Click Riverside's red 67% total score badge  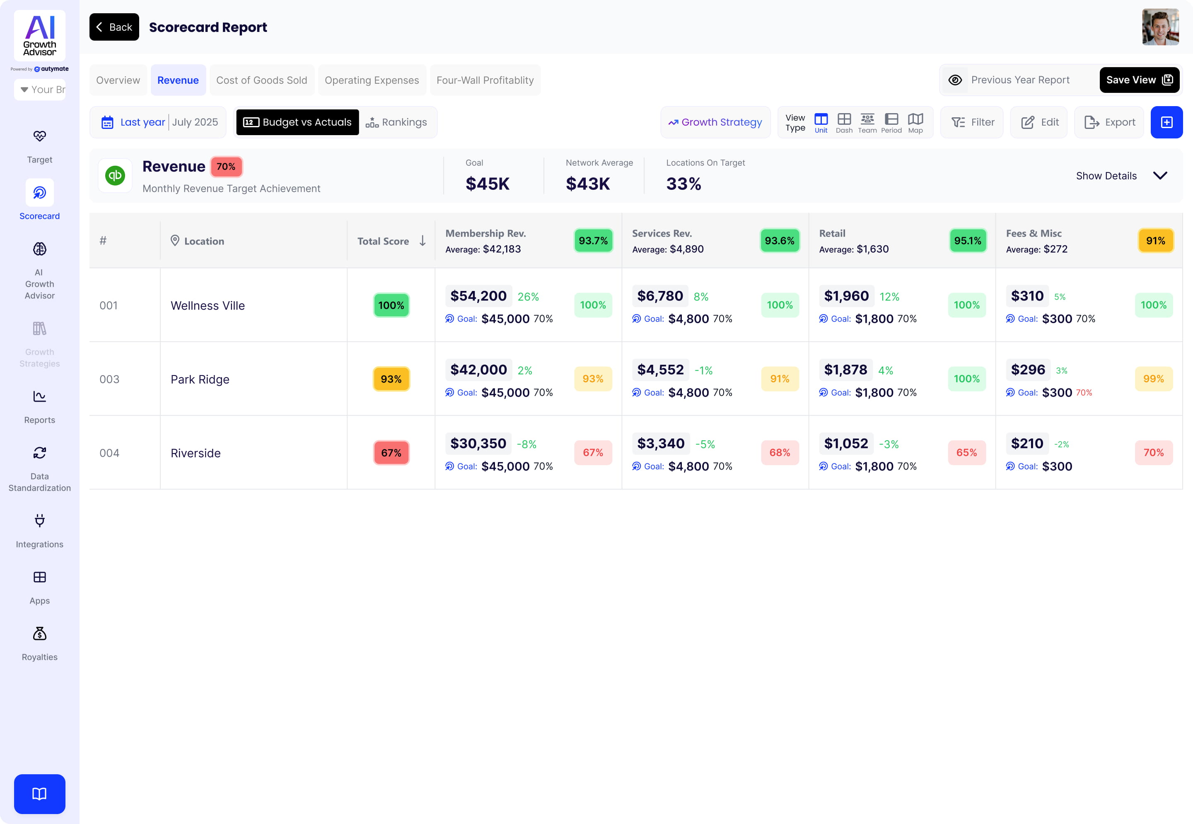coord(391,453)
